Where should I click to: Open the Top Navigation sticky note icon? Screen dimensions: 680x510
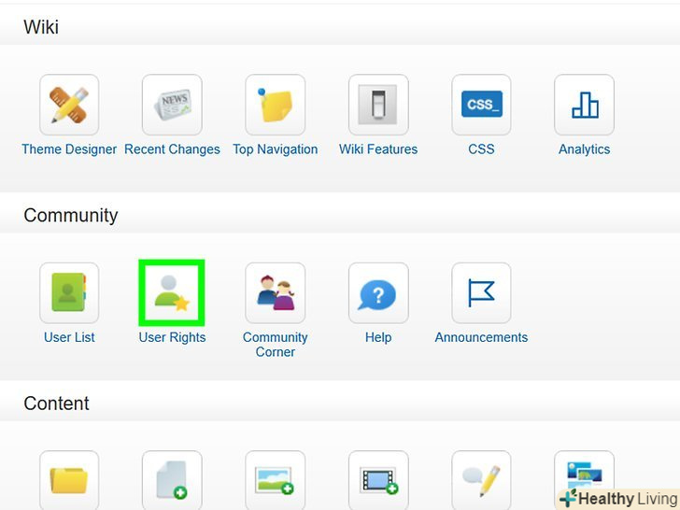pos(275,106)
